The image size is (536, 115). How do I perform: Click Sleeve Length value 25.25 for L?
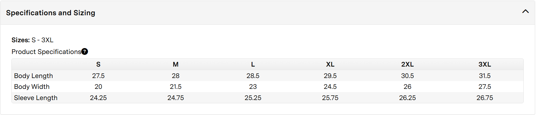(x=253, y=98)
